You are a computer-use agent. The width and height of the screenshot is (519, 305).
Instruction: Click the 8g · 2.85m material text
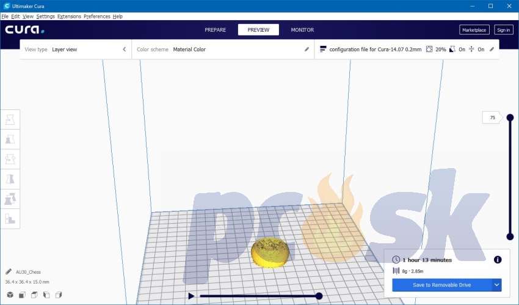(x=413, y=271)
